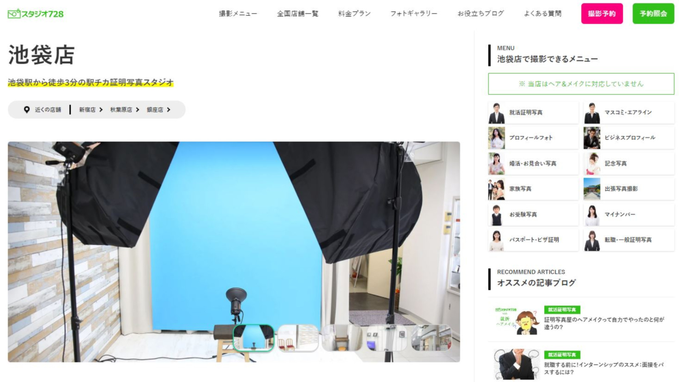
Task: Expand the 秋葉原店 chevron arrow
Action: tap(137, 110)
